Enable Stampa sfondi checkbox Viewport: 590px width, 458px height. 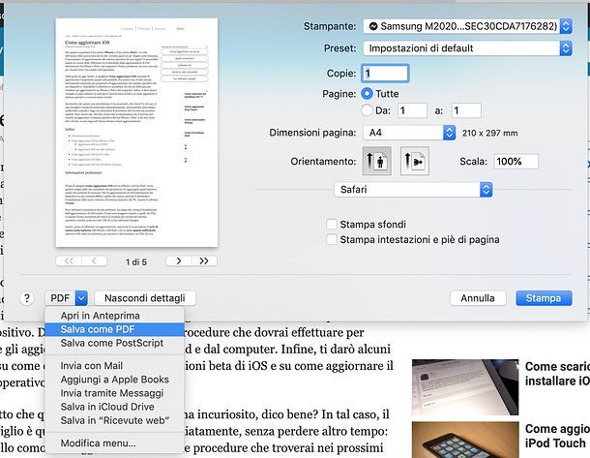coord(332,224)
